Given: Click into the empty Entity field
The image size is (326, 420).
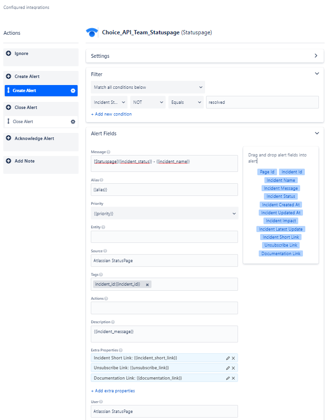Looking at the screenshot, I should click(x=165, y=237).
